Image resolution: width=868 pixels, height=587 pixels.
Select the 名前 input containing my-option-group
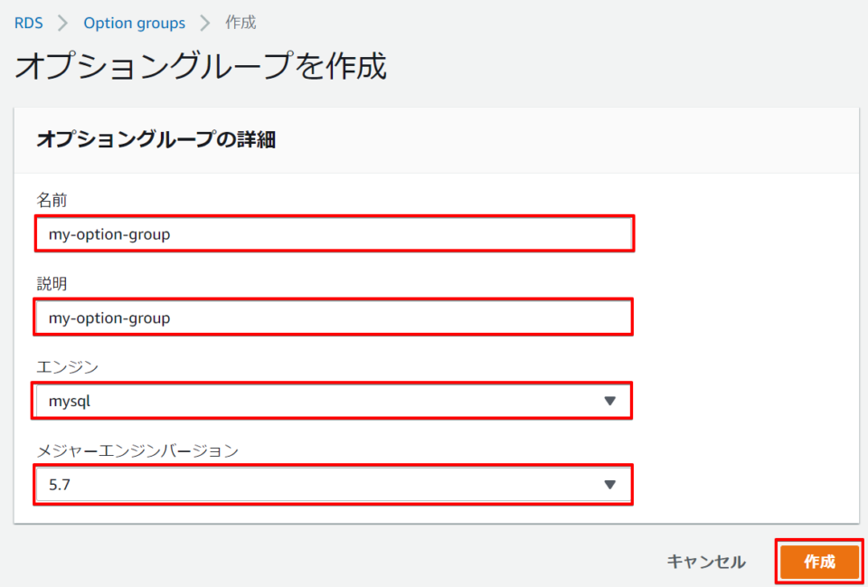[334, 232]
